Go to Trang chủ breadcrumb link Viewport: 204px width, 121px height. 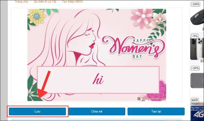(22, 2)
